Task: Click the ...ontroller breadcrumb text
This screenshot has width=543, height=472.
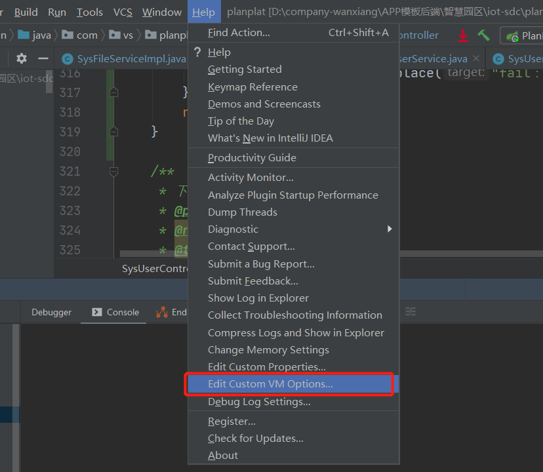Action: 419,35
